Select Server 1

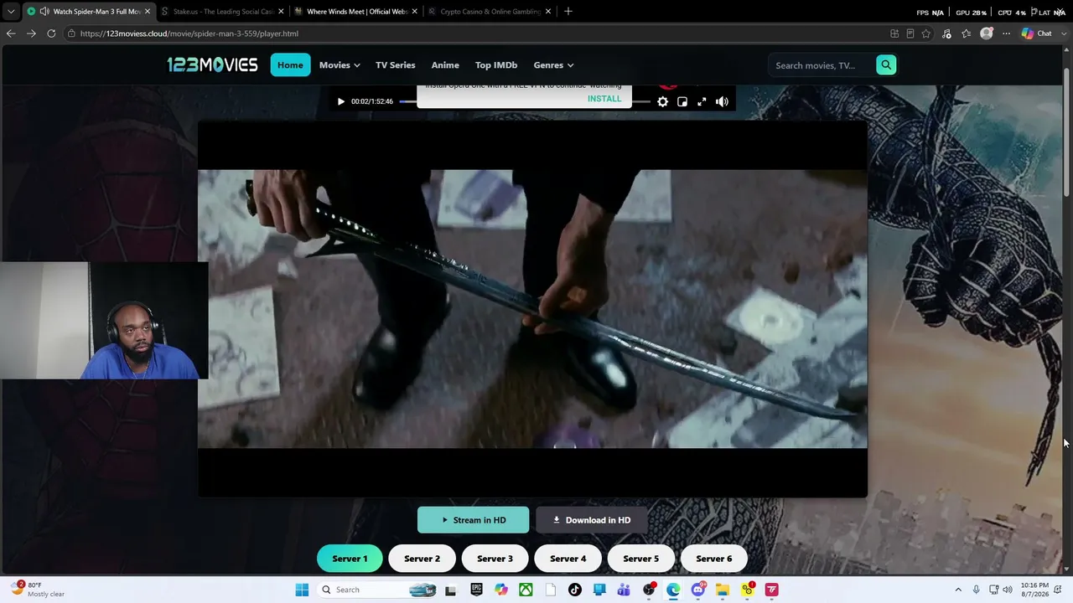(x=350, y=559)
